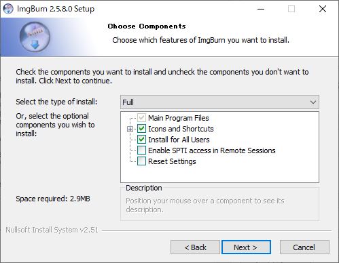Screen dimensions: 339x263
Task: Expand the Icons and Shortcuts tree node
Action: pos(130,129)
